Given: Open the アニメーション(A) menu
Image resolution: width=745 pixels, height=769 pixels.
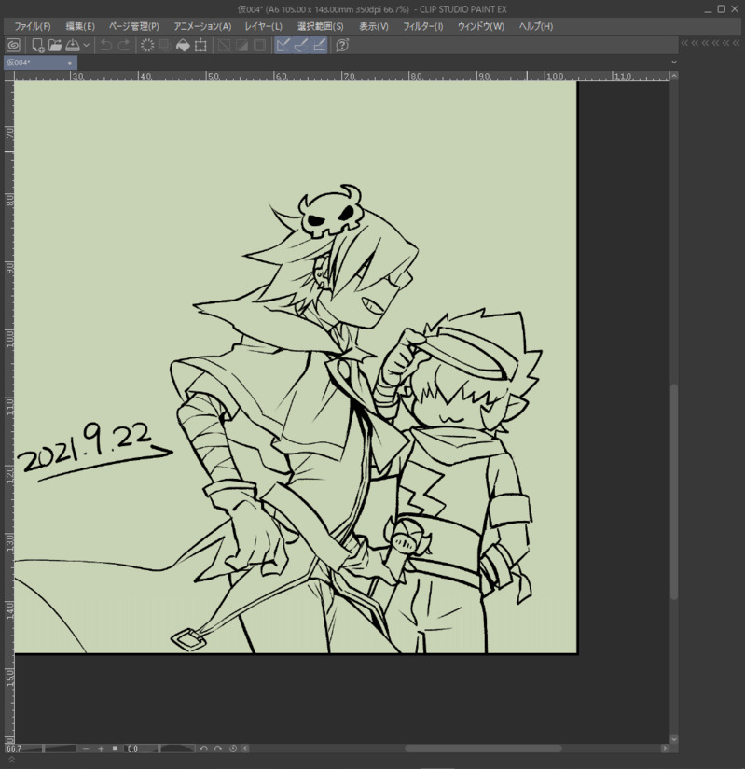Looking at the screenshot, I should (x=202, y=26).
